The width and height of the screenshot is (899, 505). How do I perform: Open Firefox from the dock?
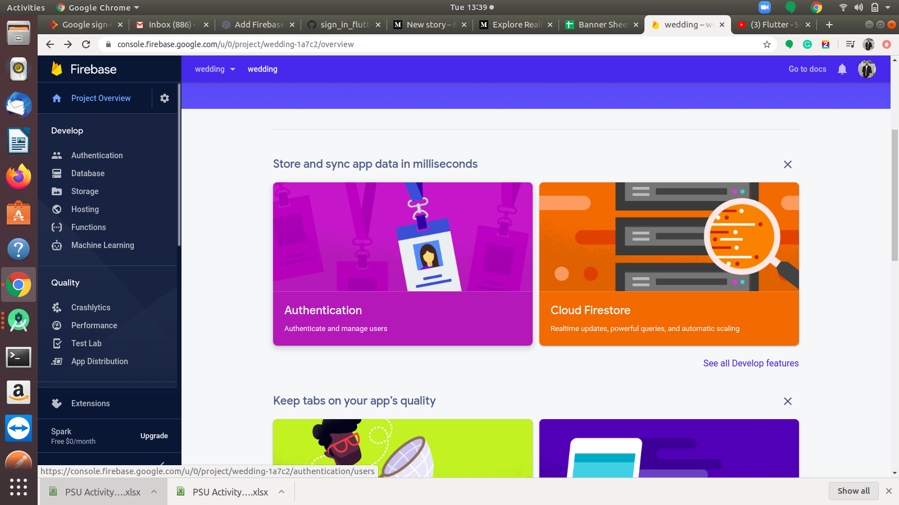pyautogui.click(x=19, y=177)
